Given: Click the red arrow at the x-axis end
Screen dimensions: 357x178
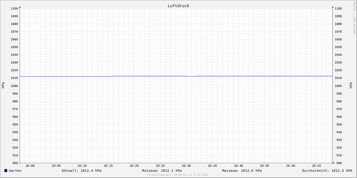Looking at the screenshot, I should [x=333, y=163].
